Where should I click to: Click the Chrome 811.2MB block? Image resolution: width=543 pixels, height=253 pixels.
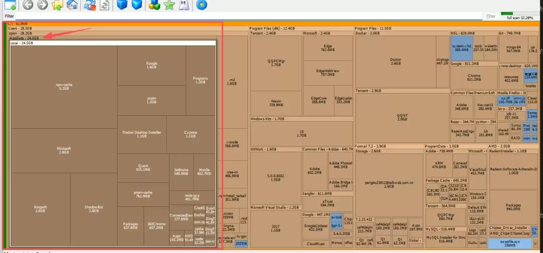tap(474, 78)
